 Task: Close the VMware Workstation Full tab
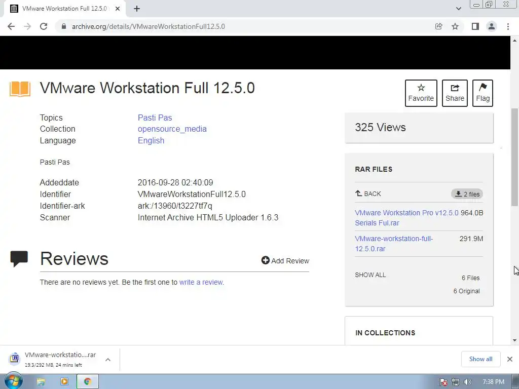point(118,9)
